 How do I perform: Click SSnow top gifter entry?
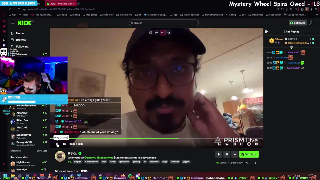[x=276, y=41]
